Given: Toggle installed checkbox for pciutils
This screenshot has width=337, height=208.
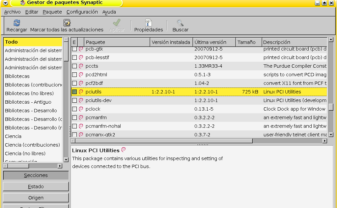Looking at the screenshot, I should click(x=74, y=92).
